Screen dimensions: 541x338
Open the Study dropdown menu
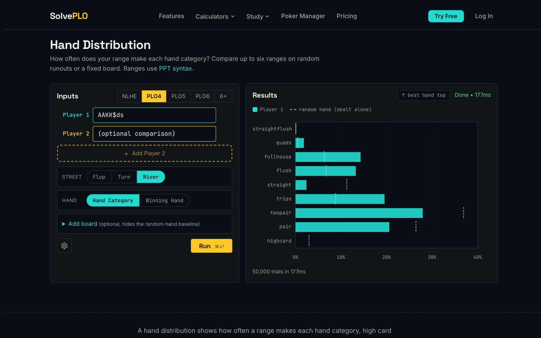258,16
